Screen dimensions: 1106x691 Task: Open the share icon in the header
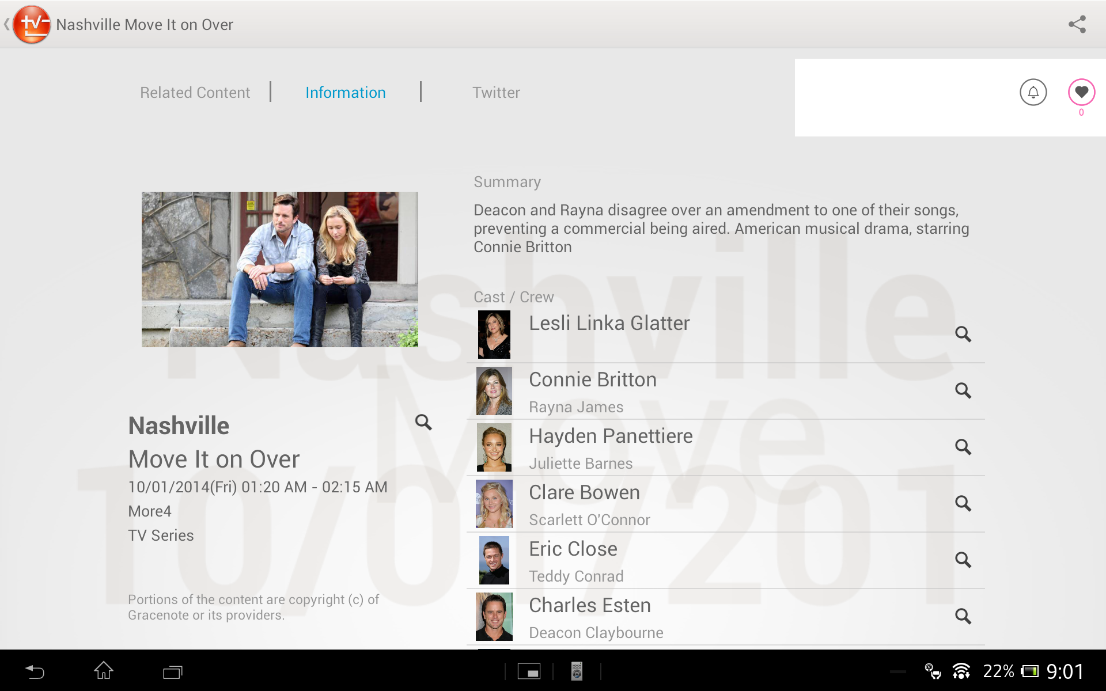point(1077,24)
